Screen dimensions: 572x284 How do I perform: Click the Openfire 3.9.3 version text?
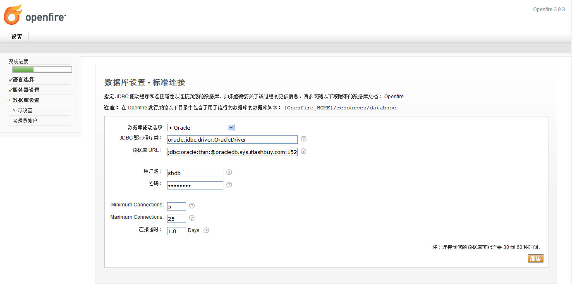click(x=549, y=9)
